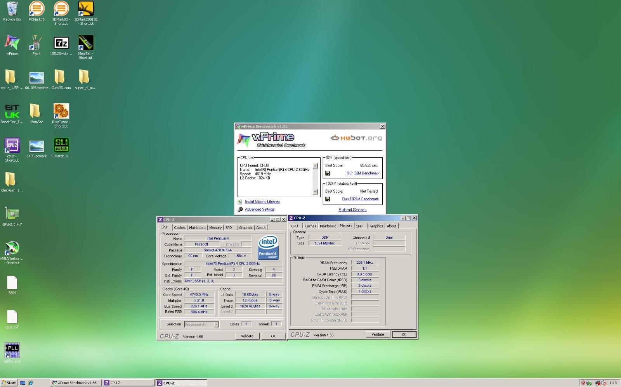The image size is (621, 387).
Task: Click the hwbot.org logo in wPrime
Action: click(x=356, y=138)
